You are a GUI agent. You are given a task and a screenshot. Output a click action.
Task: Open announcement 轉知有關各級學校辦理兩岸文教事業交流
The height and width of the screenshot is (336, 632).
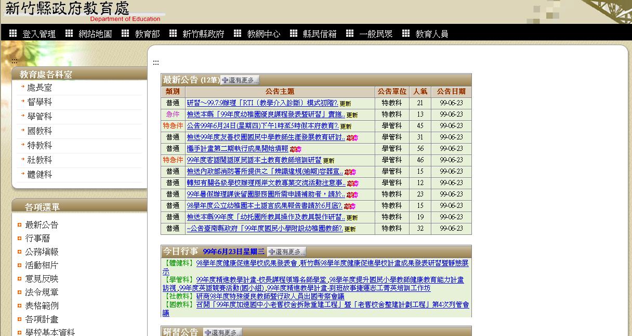coord(266,183)
